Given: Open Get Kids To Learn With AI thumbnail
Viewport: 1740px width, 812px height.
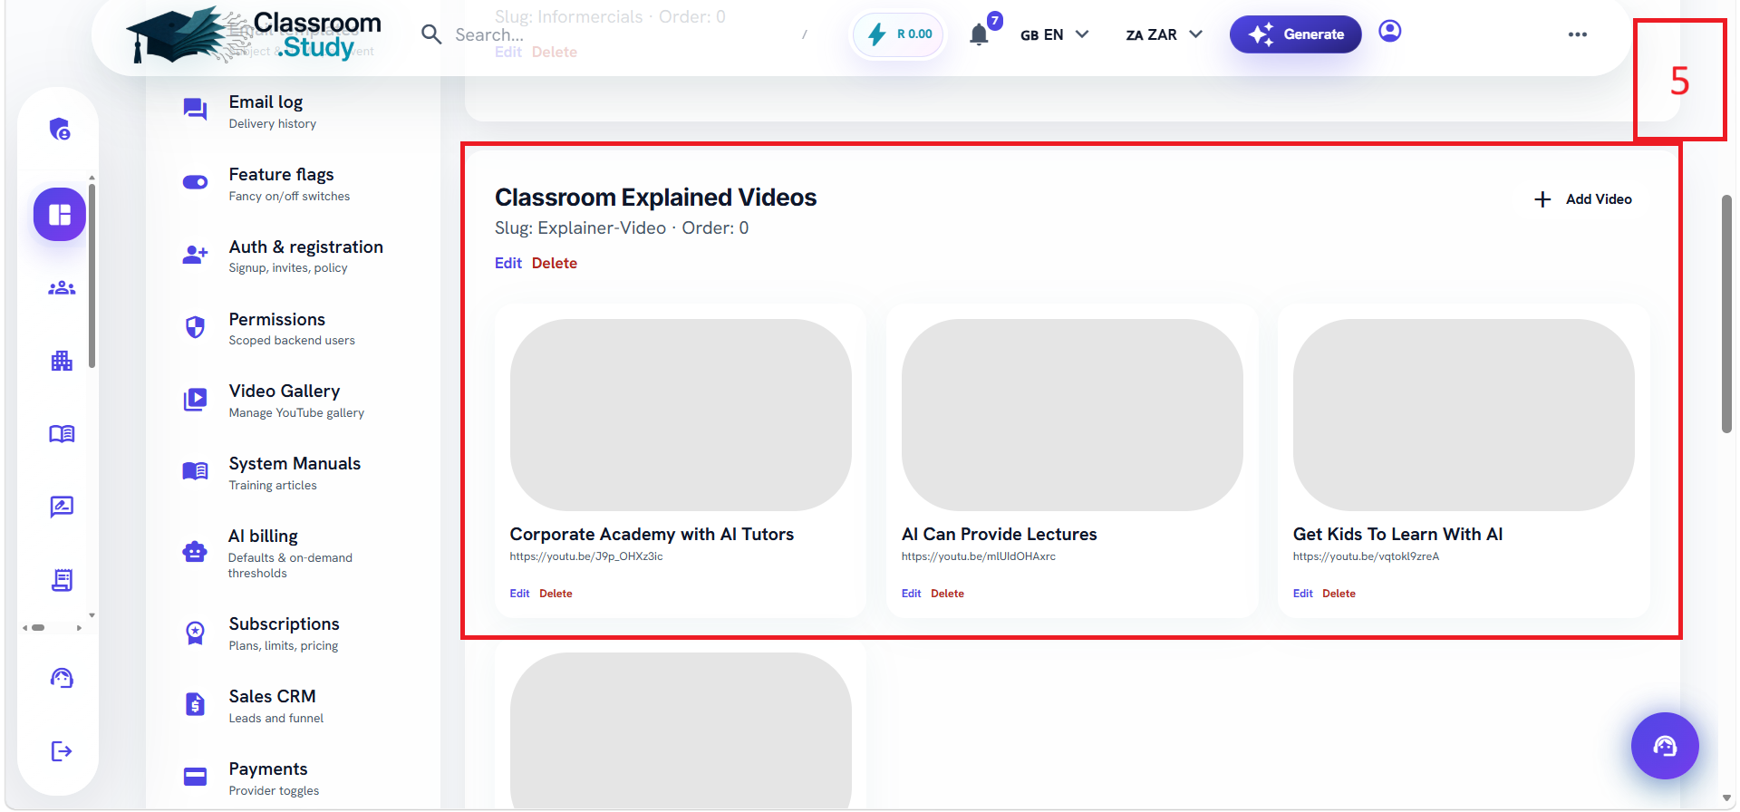Looking at the screenshot, I should tap(1464, 415).
